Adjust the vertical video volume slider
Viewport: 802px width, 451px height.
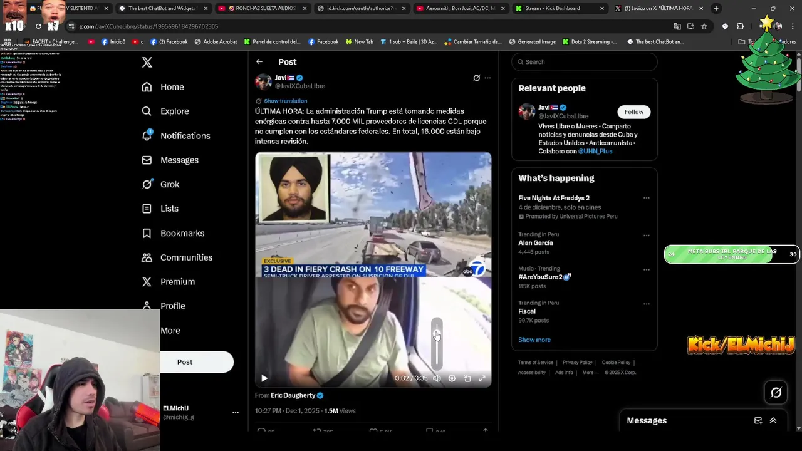pos(437,344)
